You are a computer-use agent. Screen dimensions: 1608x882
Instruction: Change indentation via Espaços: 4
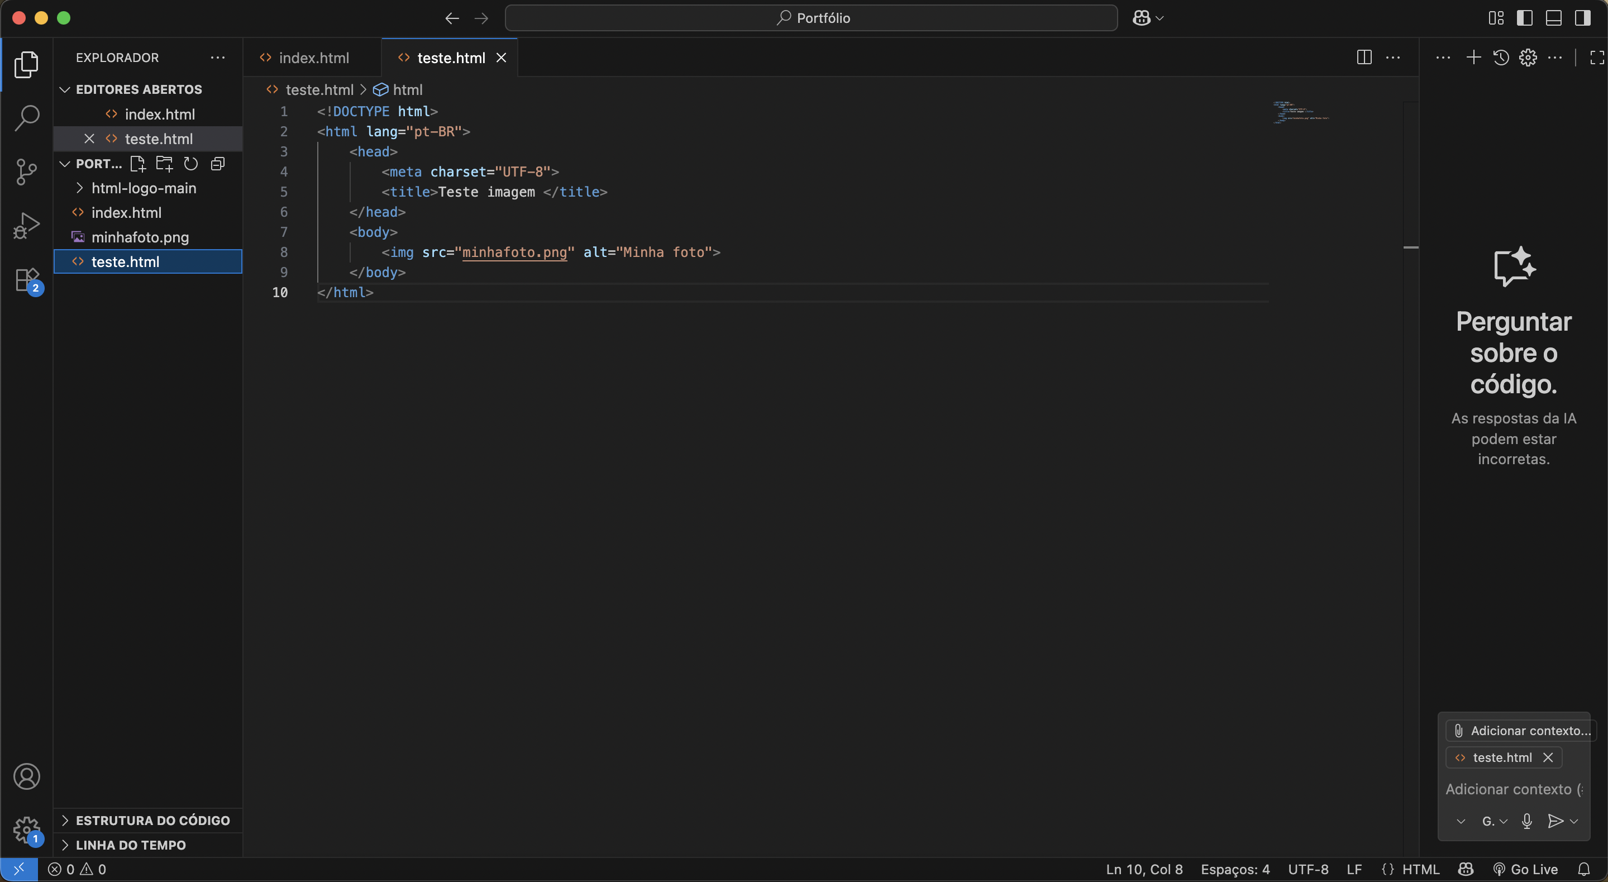1235,869
